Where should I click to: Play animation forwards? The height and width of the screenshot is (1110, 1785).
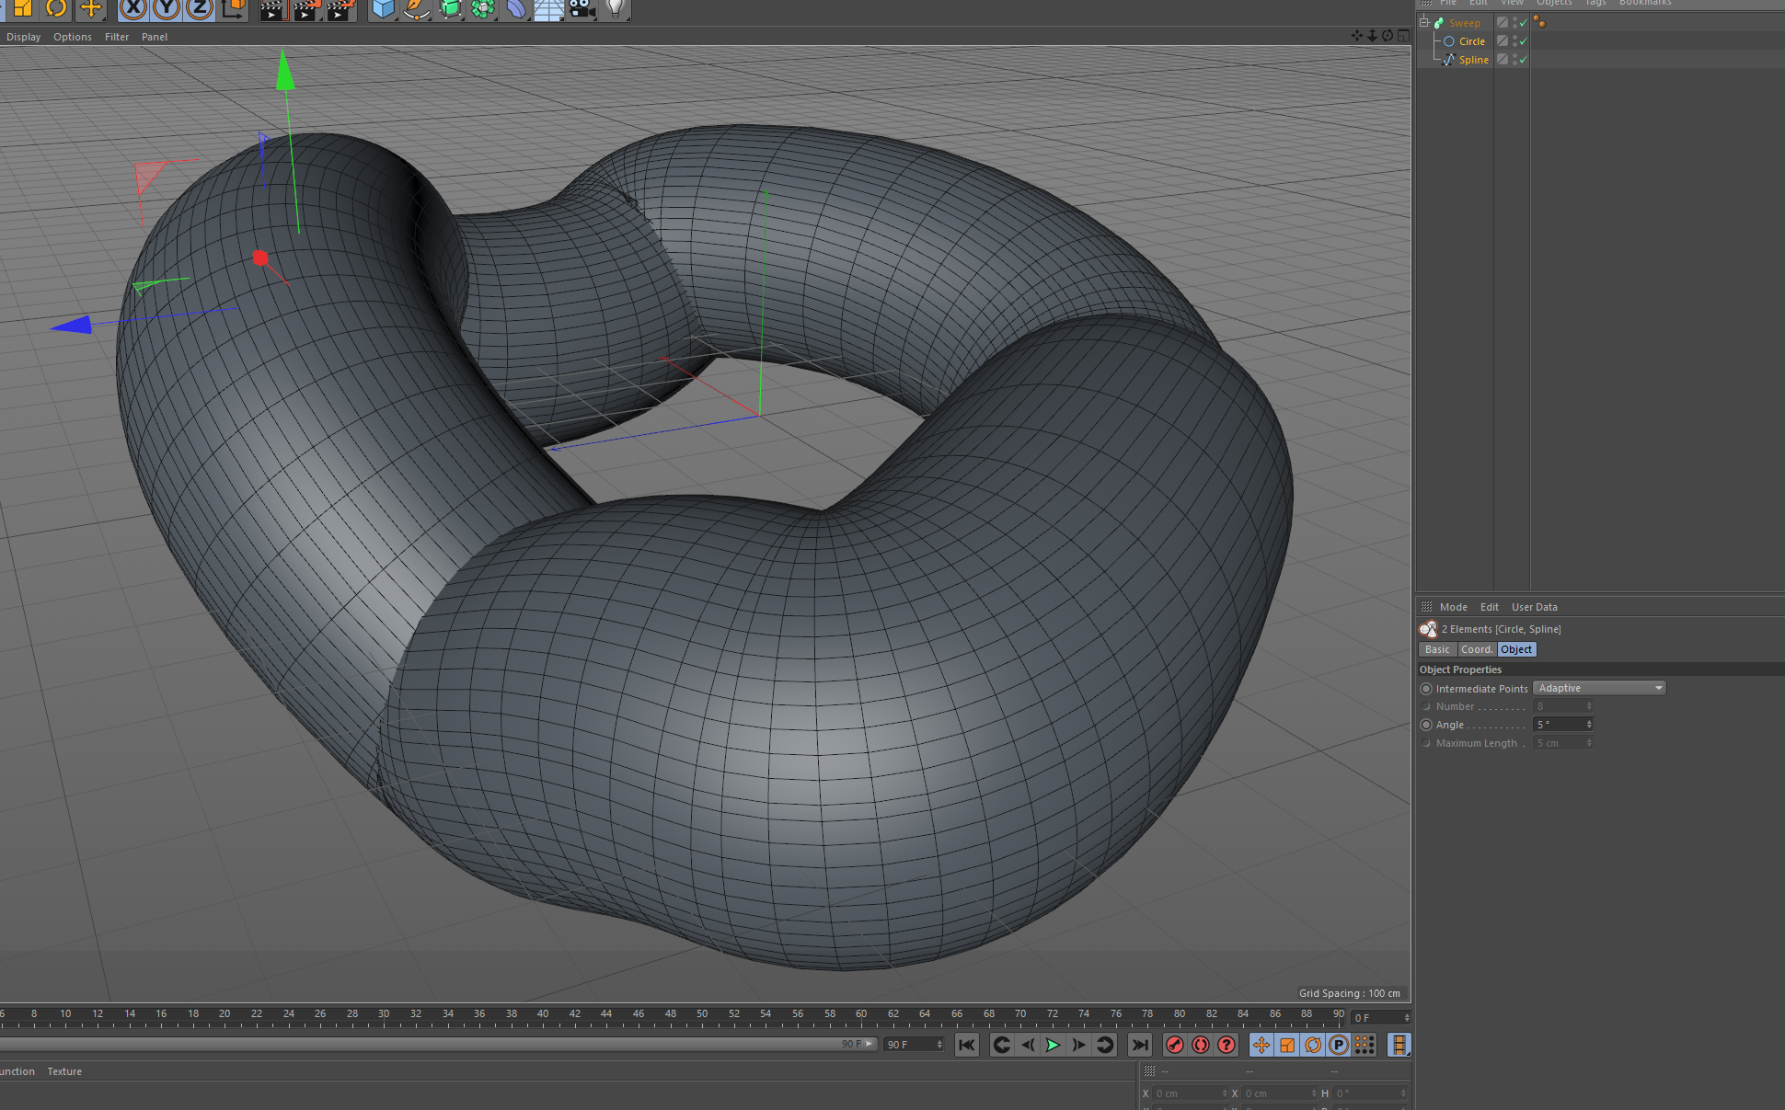1054,1045
